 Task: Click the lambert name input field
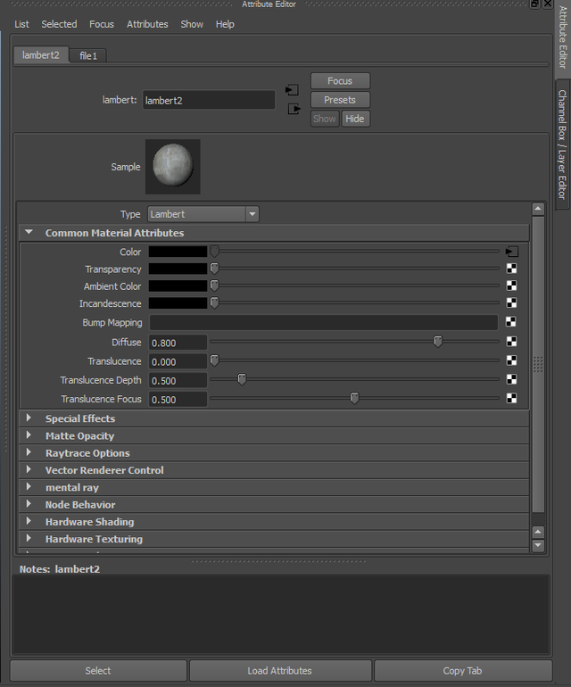(209, 100)
